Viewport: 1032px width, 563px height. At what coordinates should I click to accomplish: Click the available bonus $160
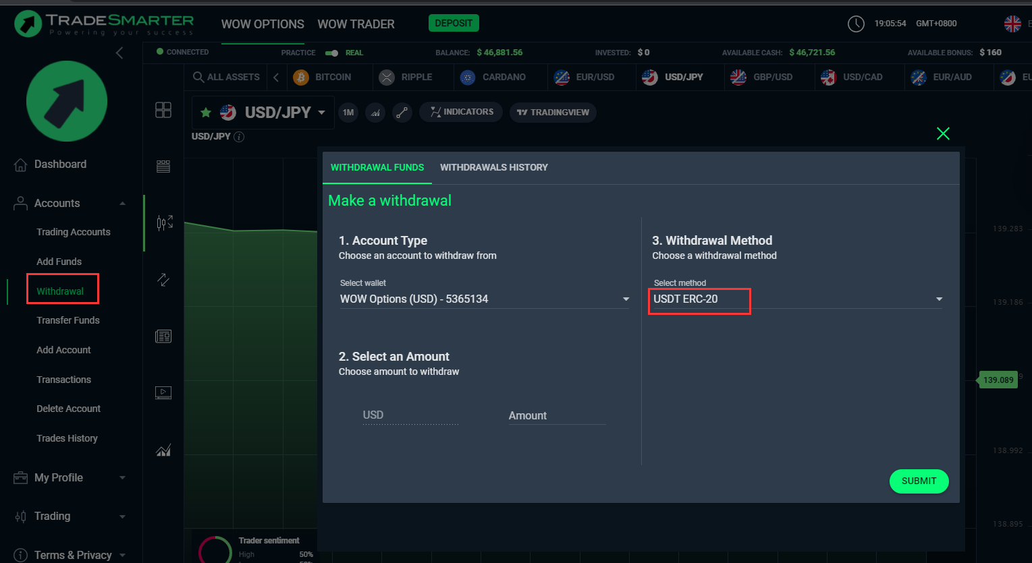990,53
